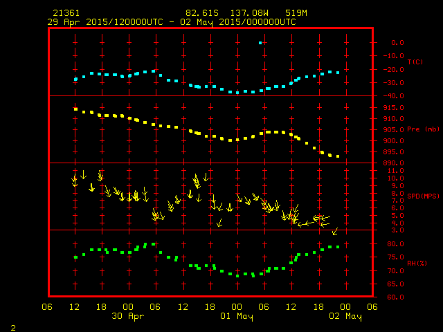Click the page number "2" in the corner
The width and height of the screenshot is (443, 332).
pos(13,328)
